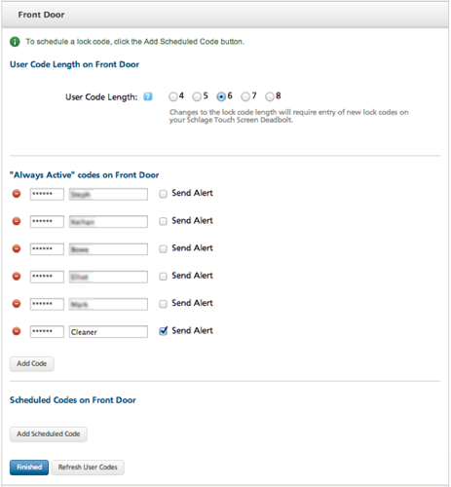The image size is (451, 487).
Task: Choose user code length 5
Action: point(197,96)
